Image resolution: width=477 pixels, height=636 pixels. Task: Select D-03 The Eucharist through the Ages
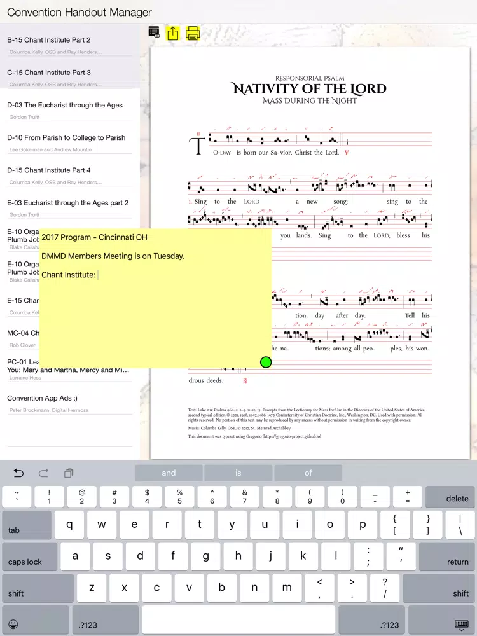[70, 110]
